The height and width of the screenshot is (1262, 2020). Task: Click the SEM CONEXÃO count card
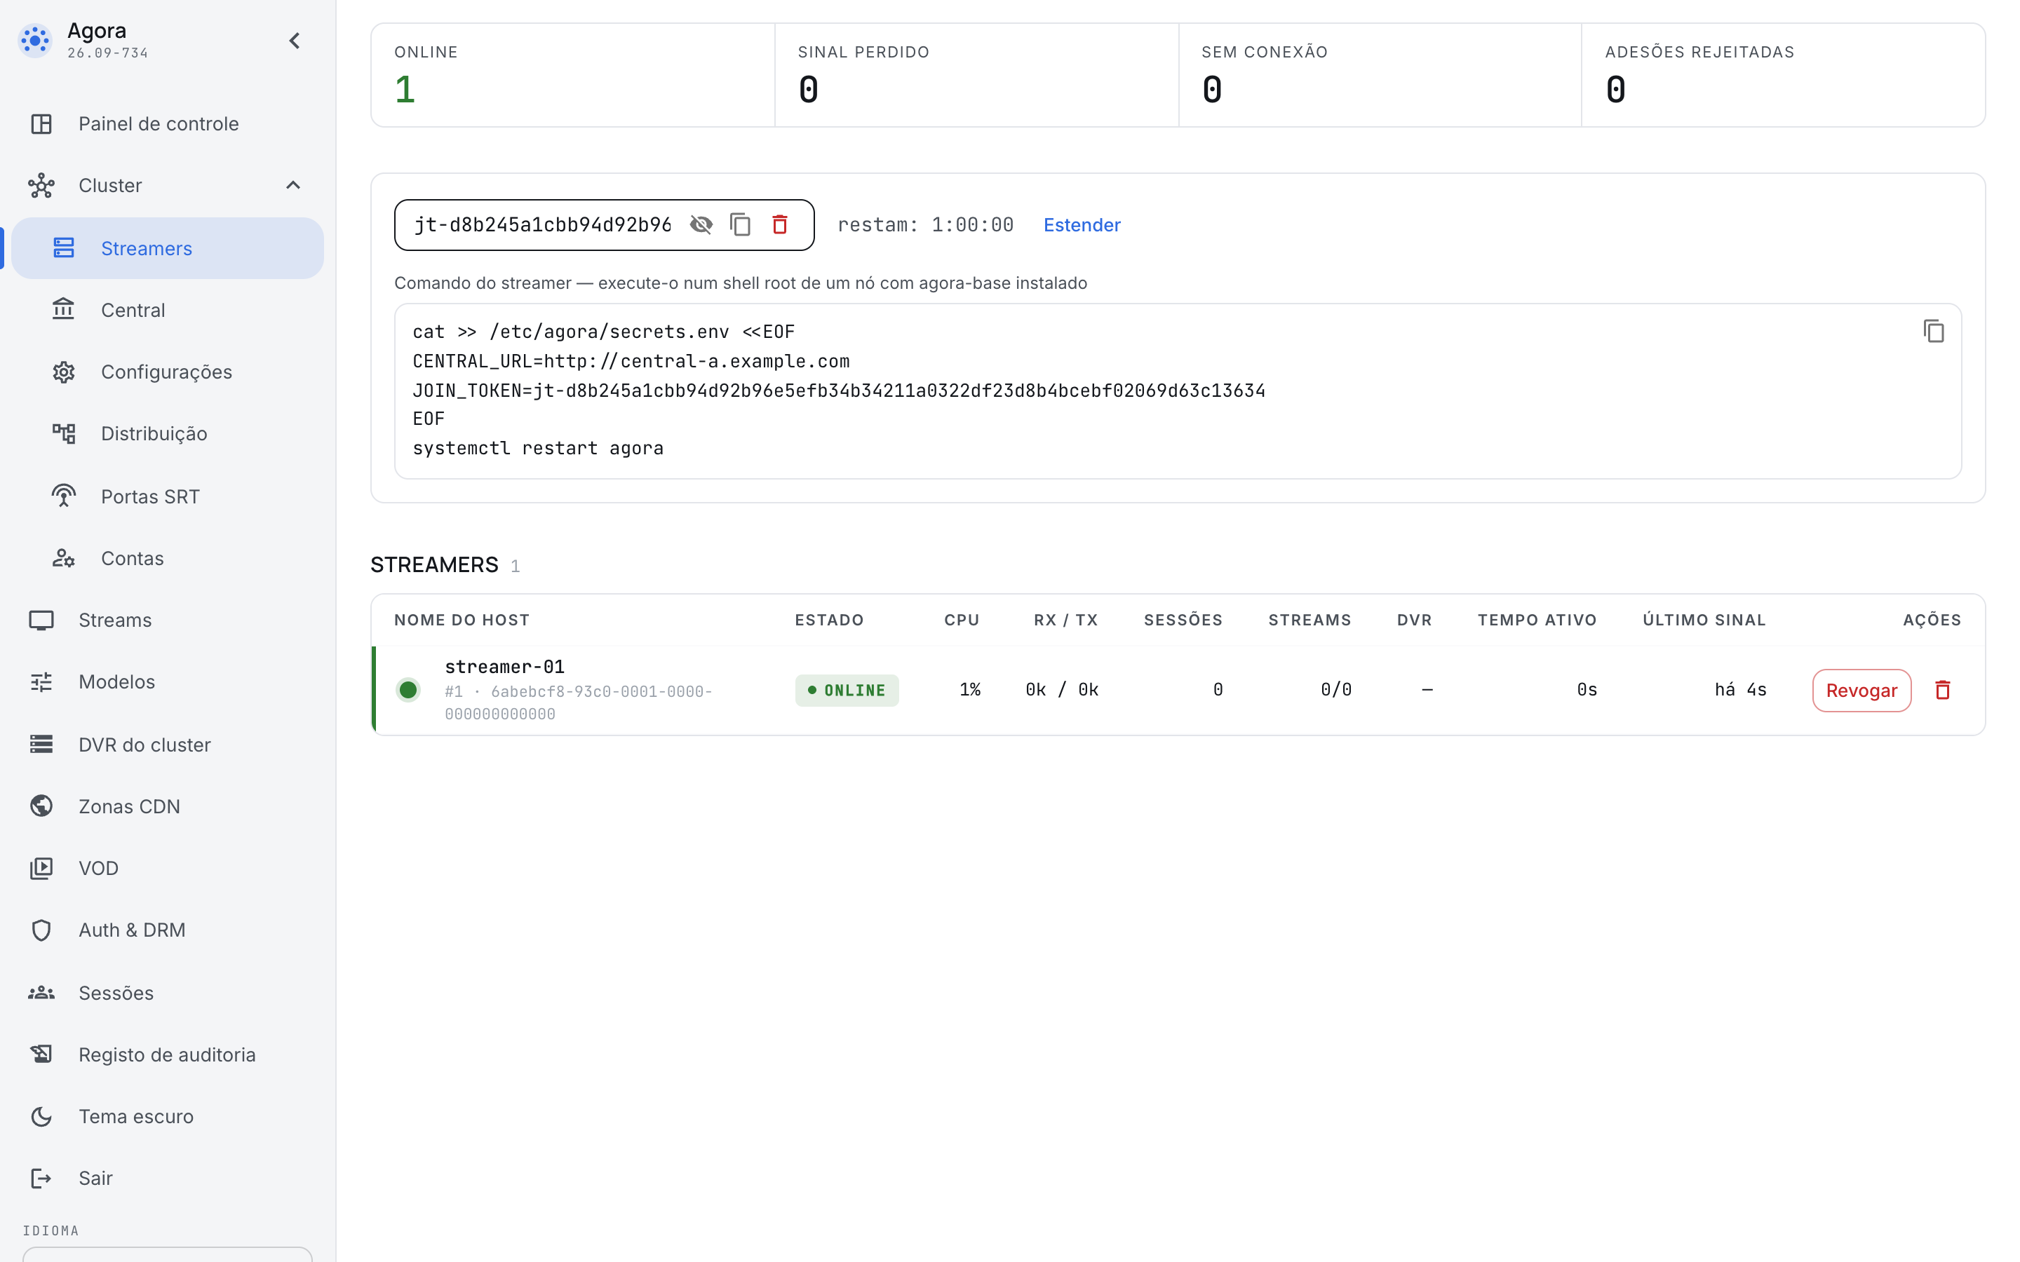pyautogui.click(x=1380, y=75)
